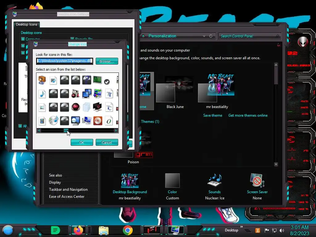Click the theme list scroll down arrow
This screenshot has height=237, width=316.
click(276, 164)
